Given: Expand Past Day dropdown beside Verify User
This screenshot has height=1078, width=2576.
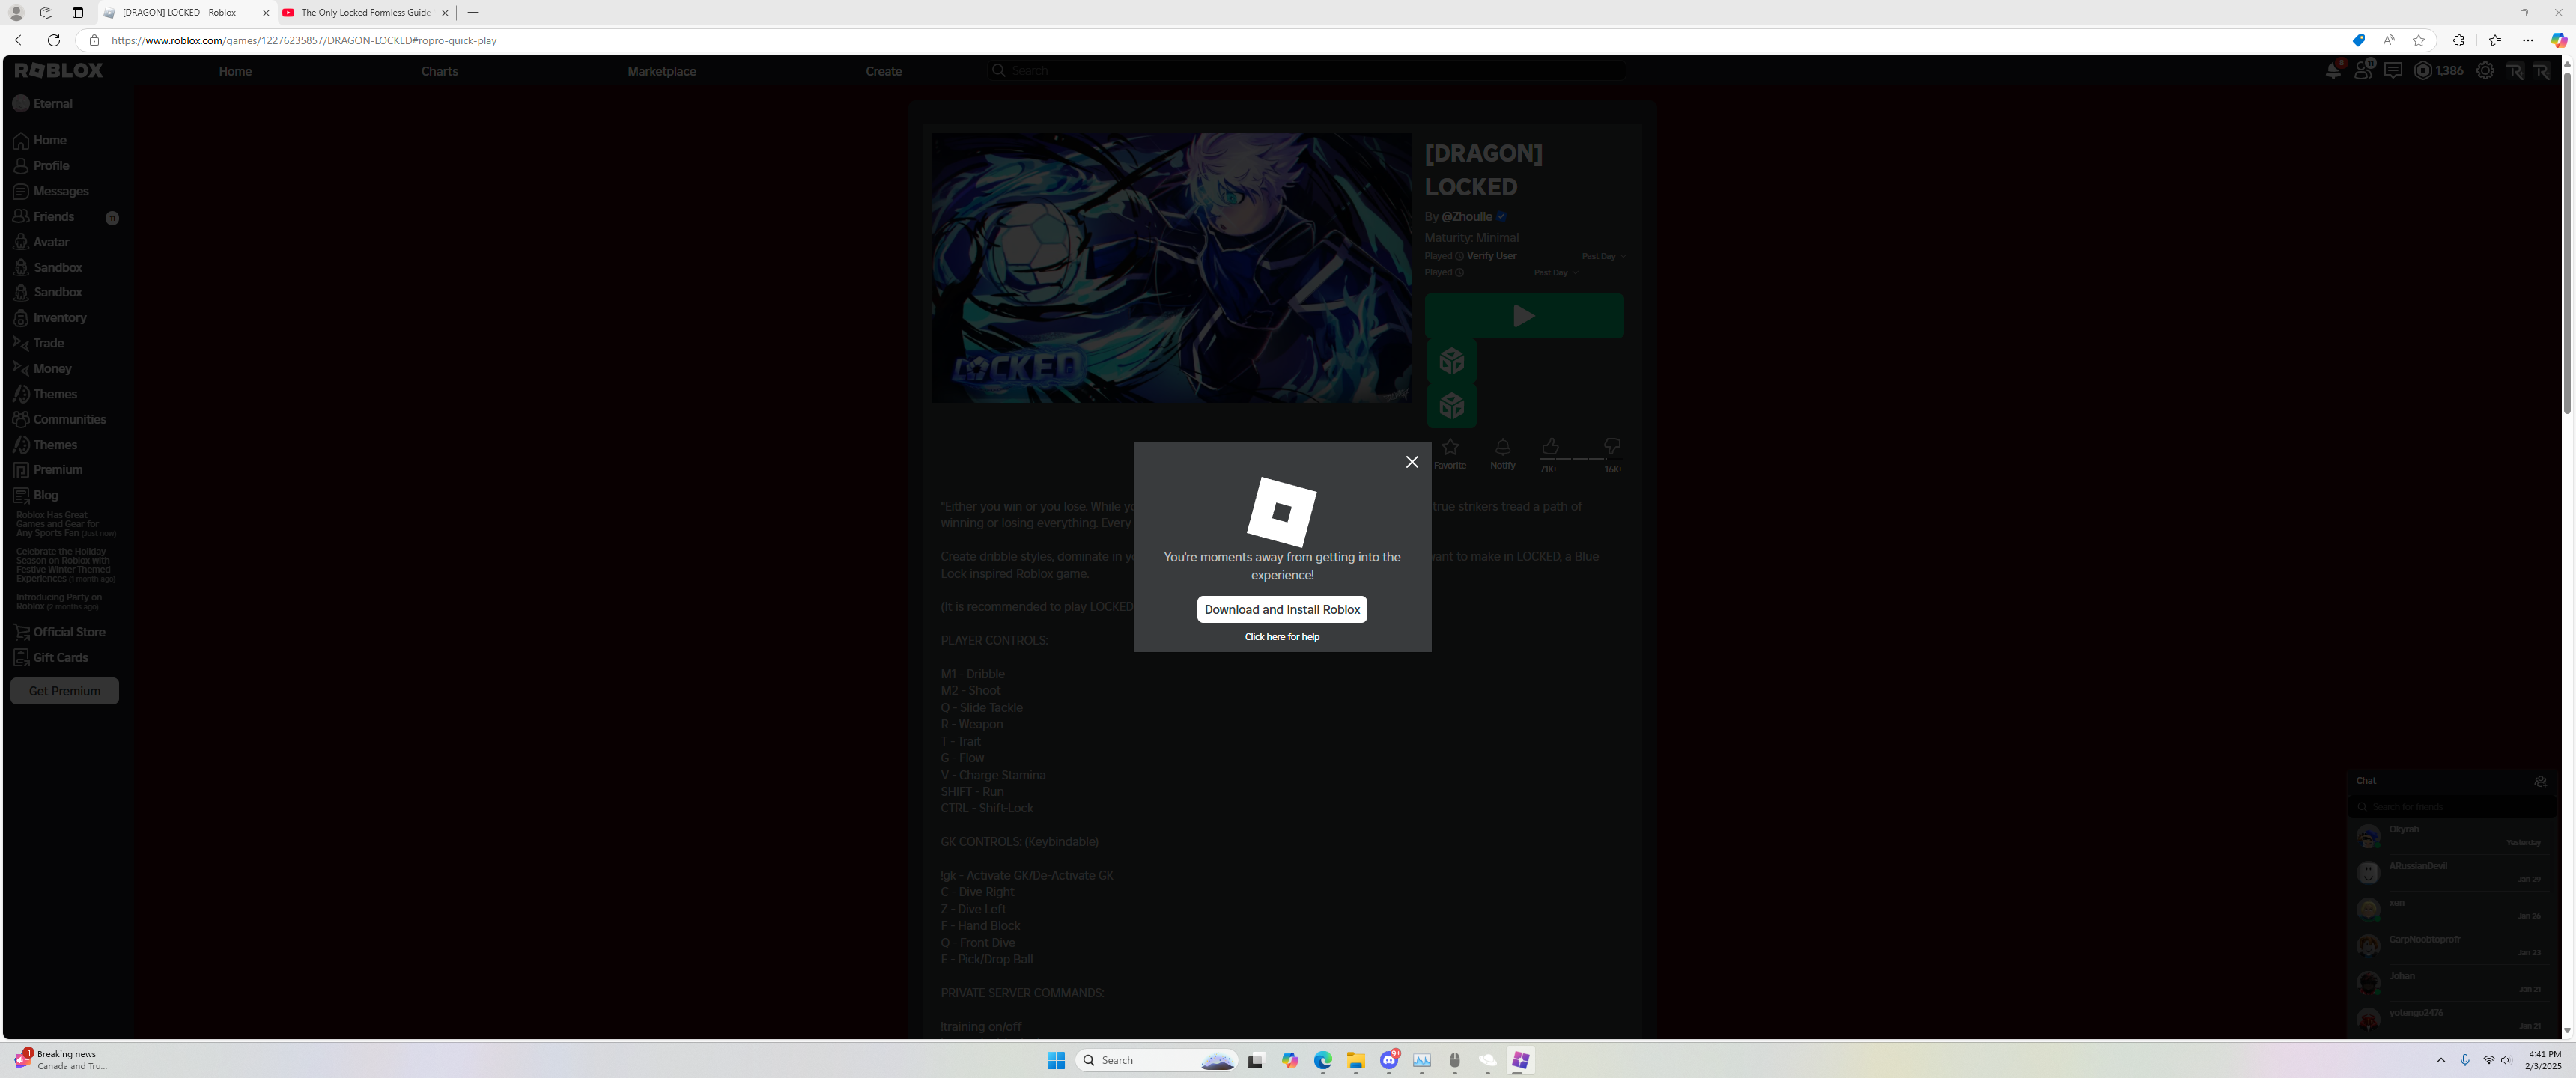Looking at the screenshot, I should tap(1603, 256).
